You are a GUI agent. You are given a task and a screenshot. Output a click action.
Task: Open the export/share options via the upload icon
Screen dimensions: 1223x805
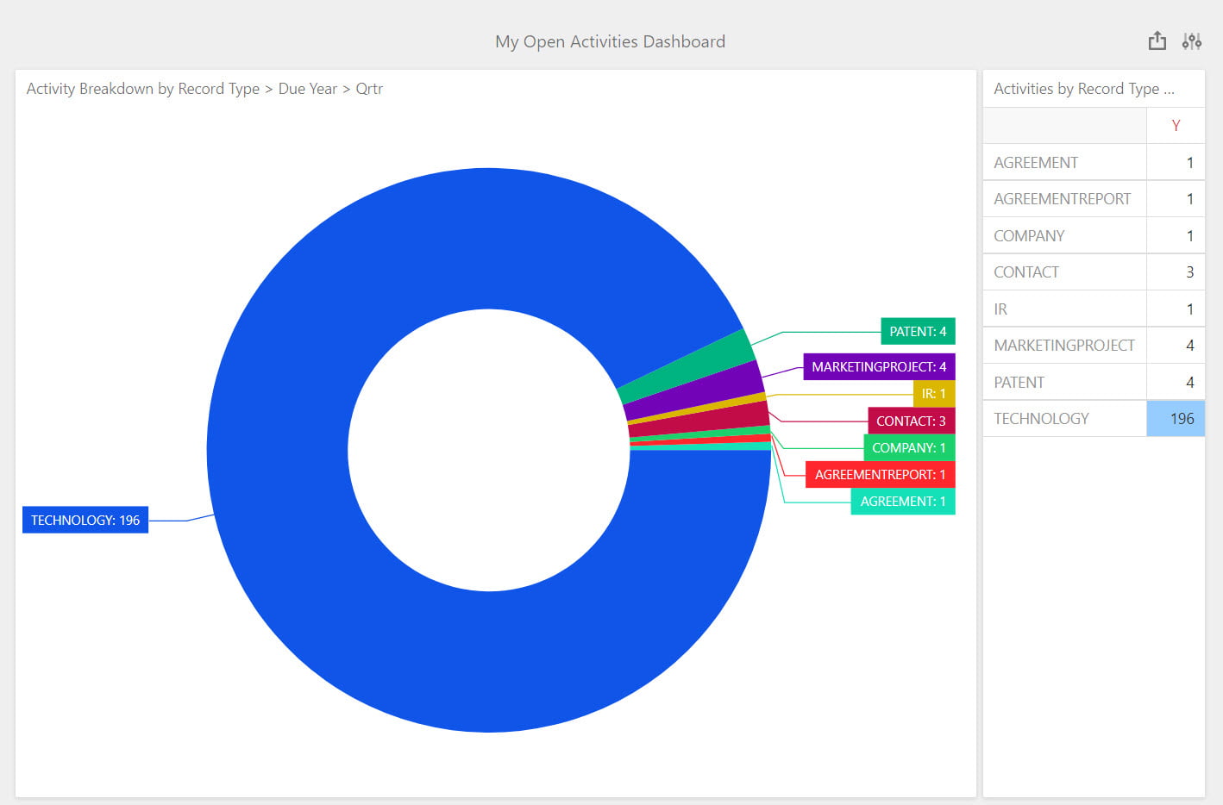pyautogui.click(x=1157, y=41)
